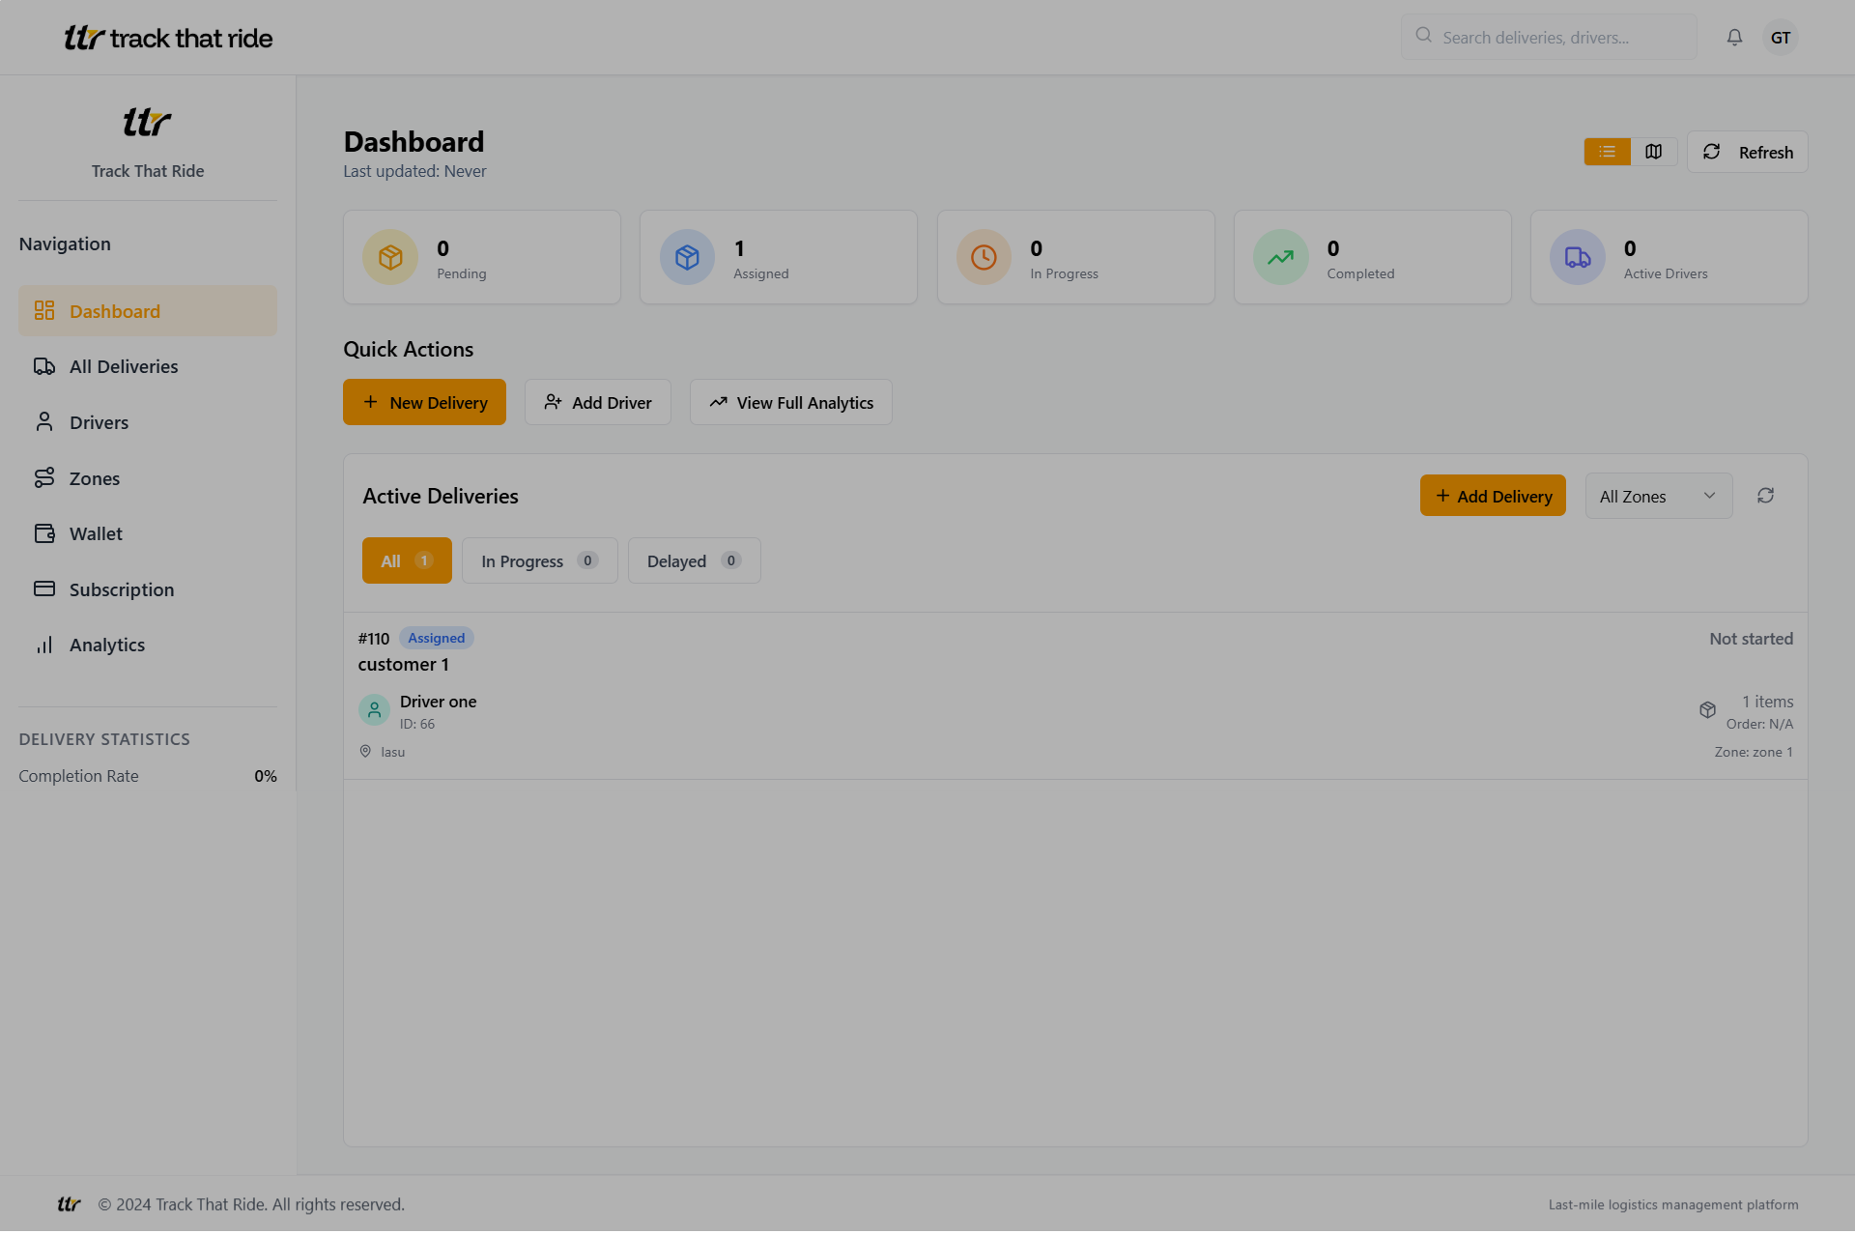Toggle the list view mode
The width and height of the screenshot is (1855, 1234).
1607,152
